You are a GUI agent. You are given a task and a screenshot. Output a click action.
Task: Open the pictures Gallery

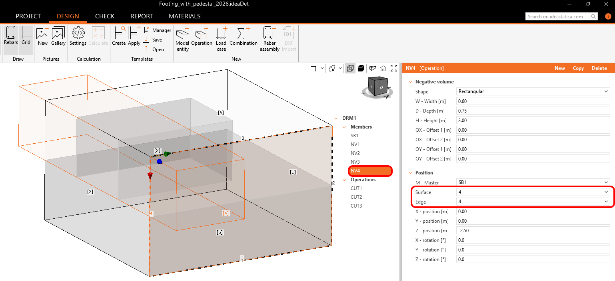coord(58,36)
